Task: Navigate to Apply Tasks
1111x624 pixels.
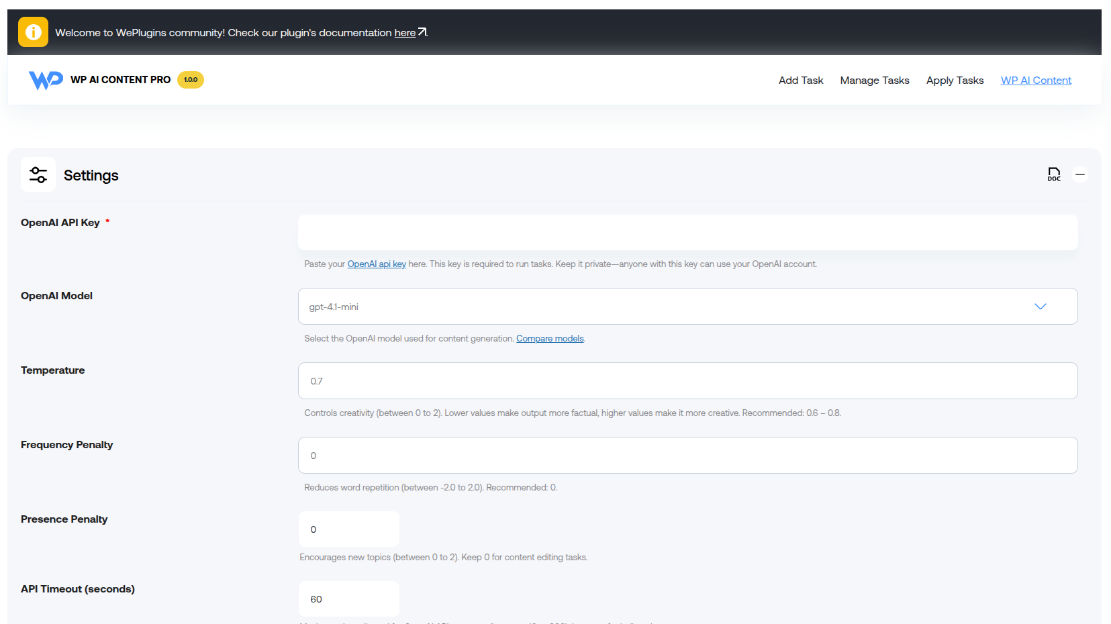Action: click(955, 81)
